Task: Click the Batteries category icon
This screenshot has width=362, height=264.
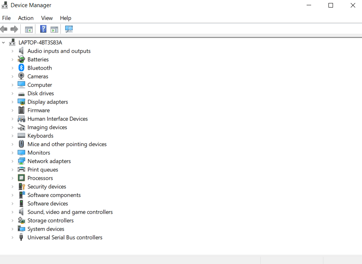Action: (x=21, y=59)
